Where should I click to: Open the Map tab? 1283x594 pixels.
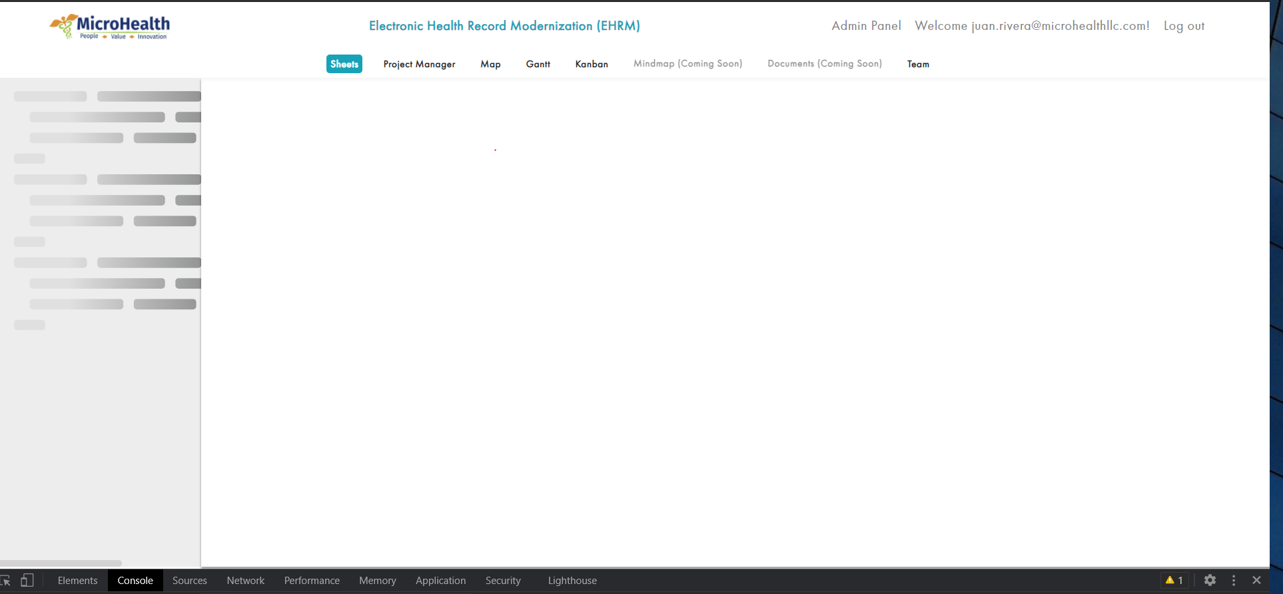pyautogui.click(x=490, y=64)
